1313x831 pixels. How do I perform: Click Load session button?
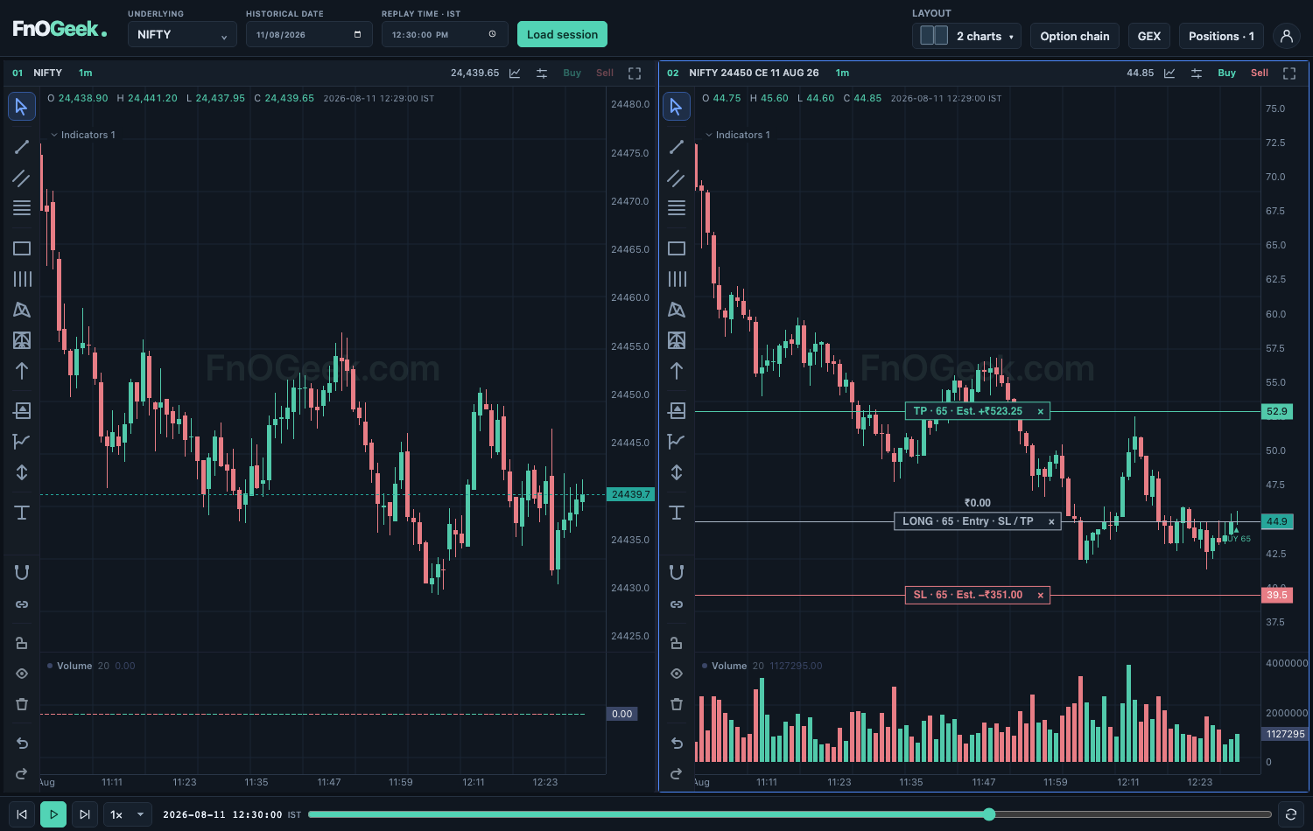coord(562,35)
